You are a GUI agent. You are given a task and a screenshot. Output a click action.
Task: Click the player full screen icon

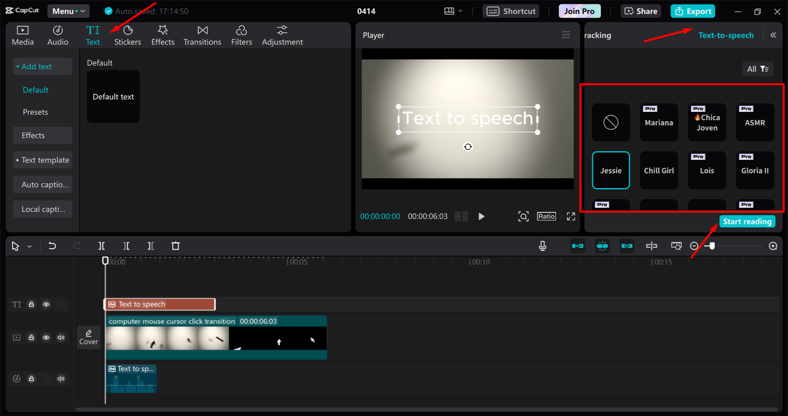point(571,216)
